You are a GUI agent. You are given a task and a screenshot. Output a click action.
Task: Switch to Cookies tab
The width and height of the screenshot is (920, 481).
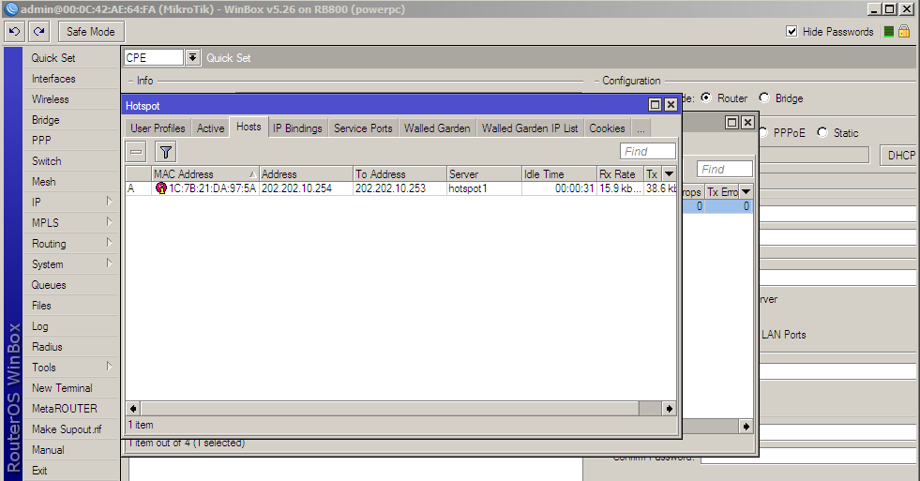608,128
